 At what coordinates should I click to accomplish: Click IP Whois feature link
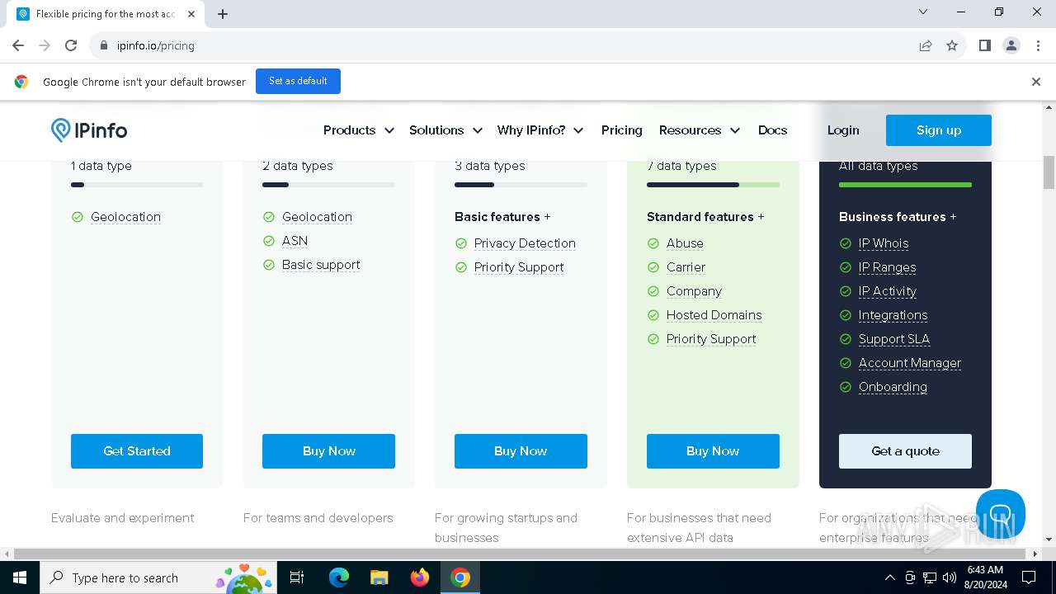(x=884, y=243)
